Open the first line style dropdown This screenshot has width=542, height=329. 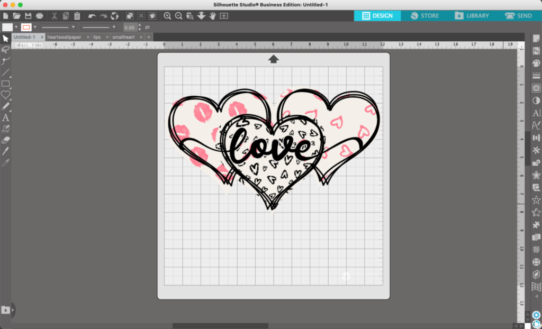coord(58,28)
